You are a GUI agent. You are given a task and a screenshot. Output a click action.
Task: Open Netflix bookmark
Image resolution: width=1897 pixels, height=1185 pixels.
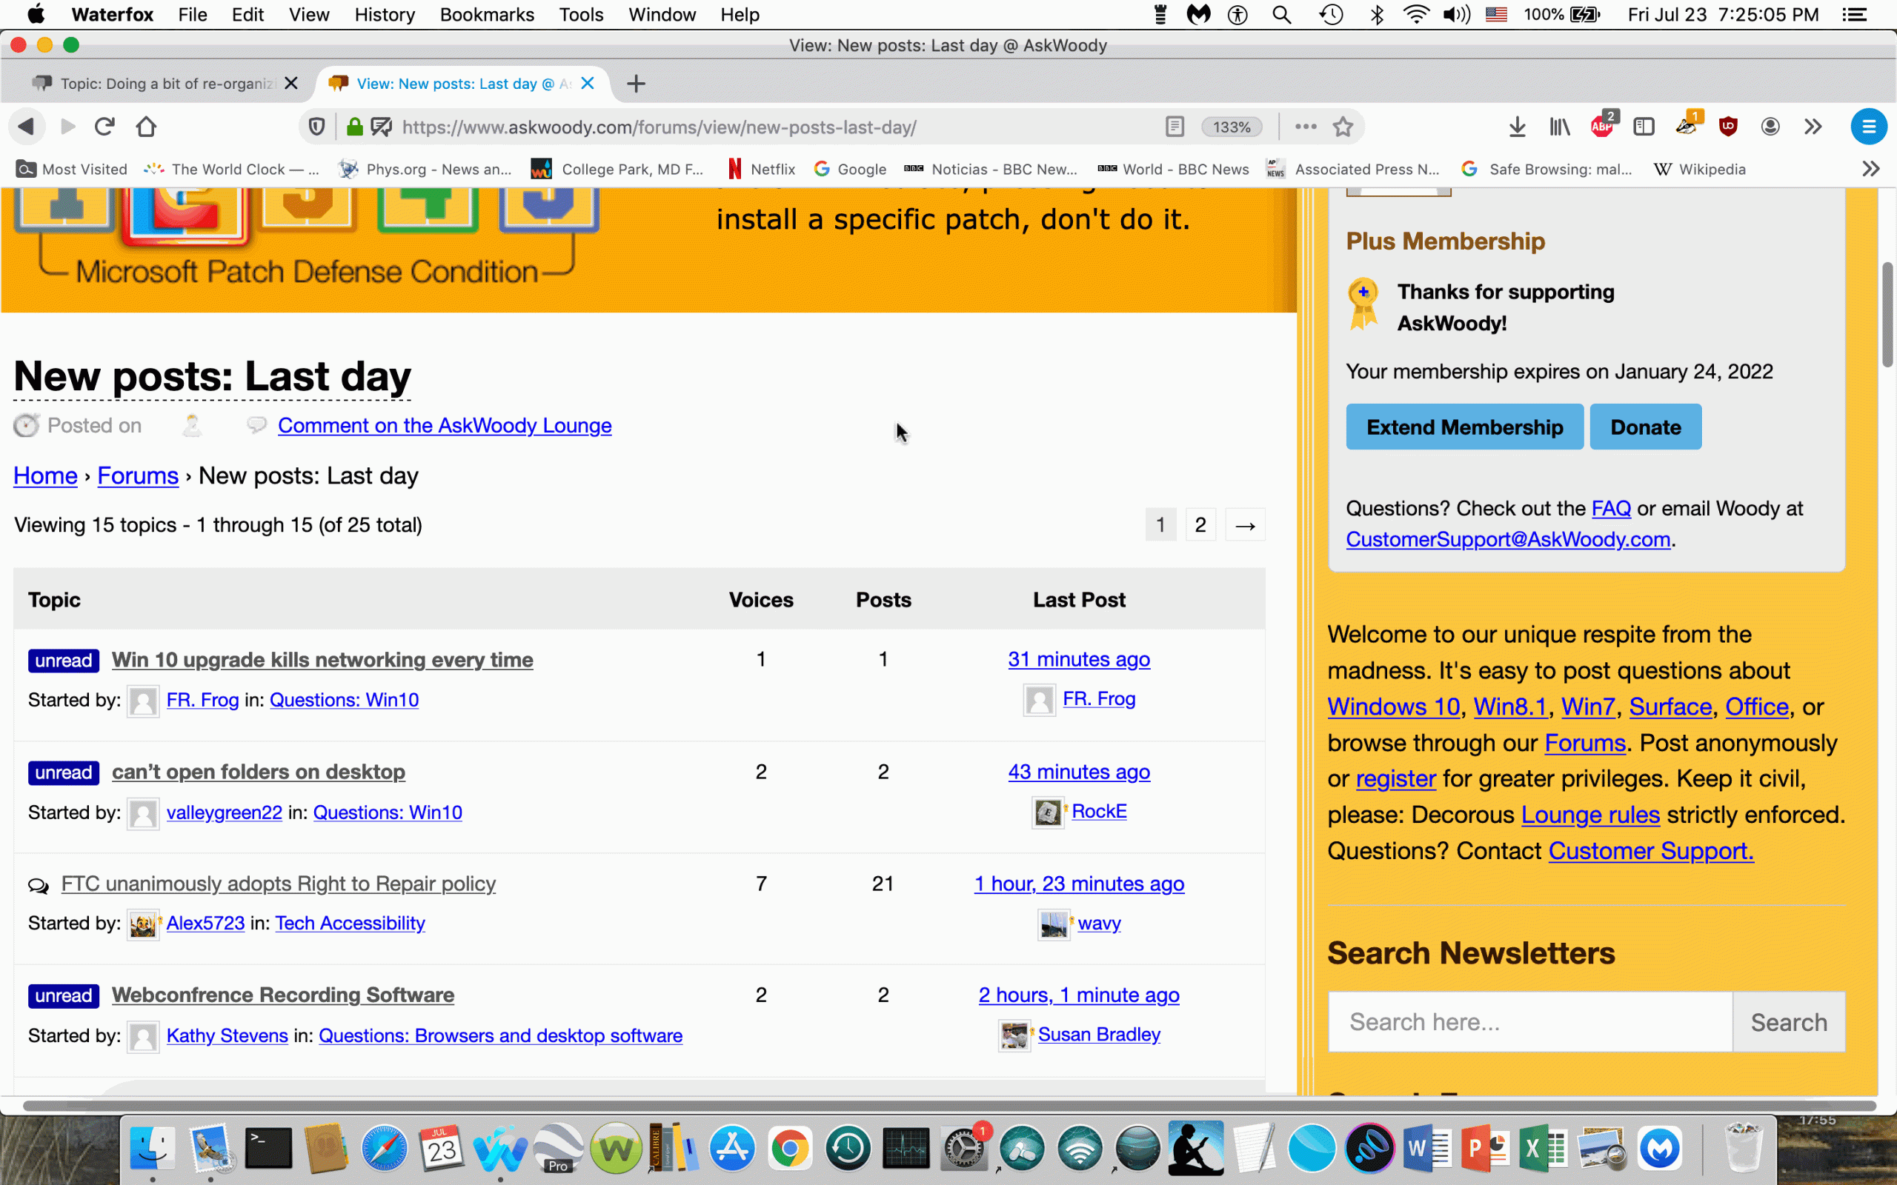click(761, 170)
